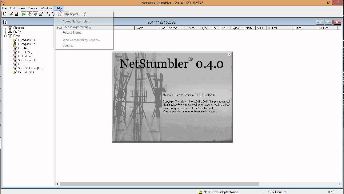
Task: Click the horizontal scrollbar left arrow
Action: [x=58, y=184]
